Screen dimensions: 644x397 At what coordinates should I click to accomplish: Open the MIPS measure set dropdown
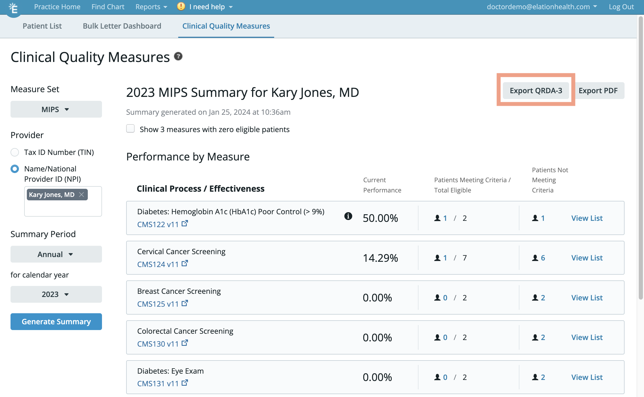56,109
